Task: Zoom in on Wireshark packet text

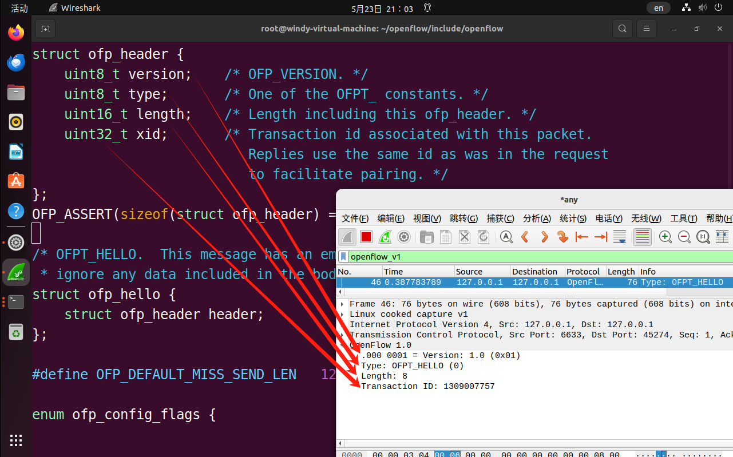Action: coord(665,237)
